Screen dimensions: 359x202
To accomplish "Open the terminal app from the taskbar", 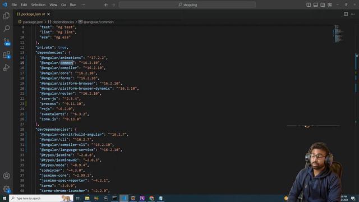I will (x=114, y=198).
